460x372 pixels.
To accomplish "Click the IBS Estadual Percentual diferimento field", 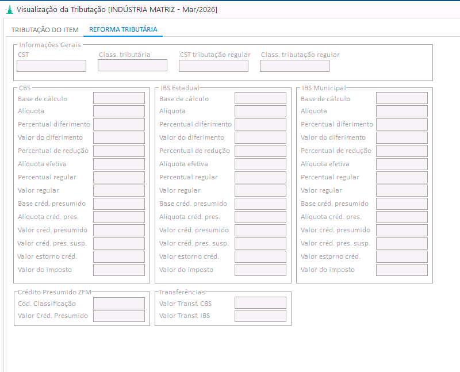I will [260, 125].
